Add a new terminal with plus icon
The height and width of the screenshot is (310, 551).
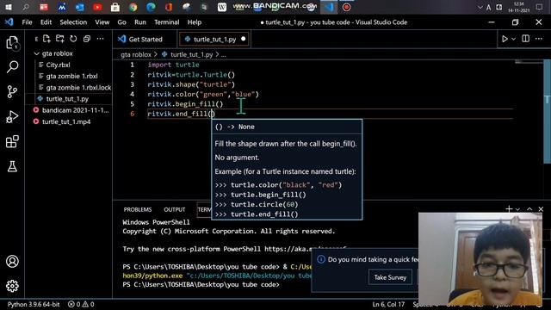coord(509,209)
